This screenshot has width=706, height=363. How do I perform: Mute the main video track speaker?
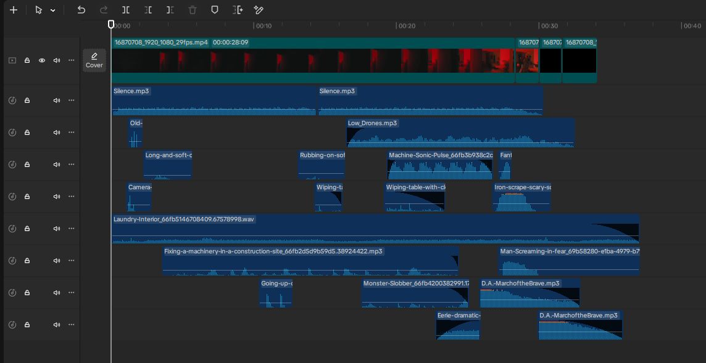tap(57, 60)
